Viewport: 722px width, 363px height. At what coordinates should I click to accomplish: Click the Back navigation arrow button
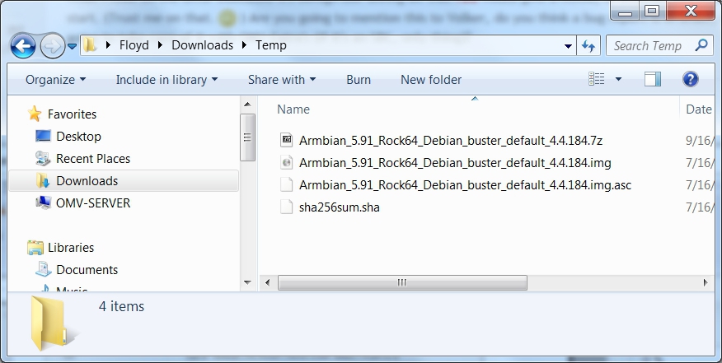(x=23, y=45)
